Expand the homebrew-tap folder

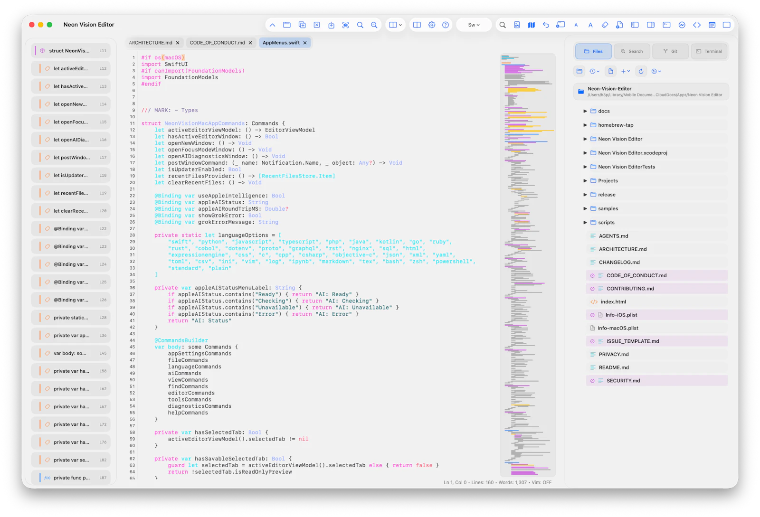(x=585, y=125)
